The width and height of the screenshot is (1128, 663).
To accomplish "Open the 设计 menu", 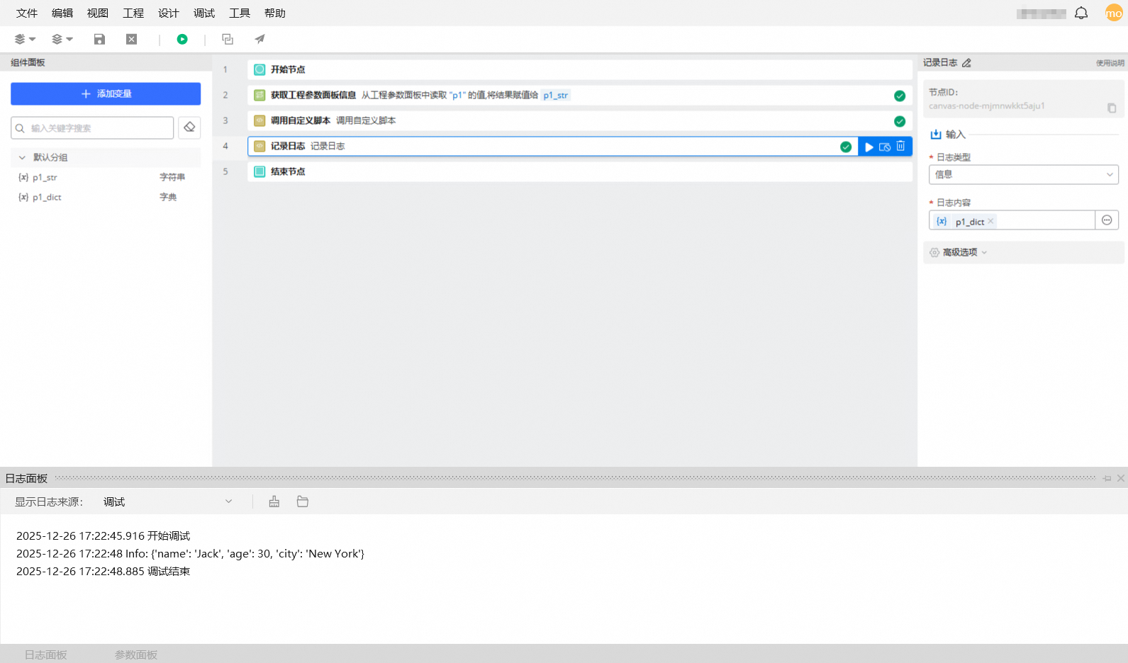I will tap(169, 13).
